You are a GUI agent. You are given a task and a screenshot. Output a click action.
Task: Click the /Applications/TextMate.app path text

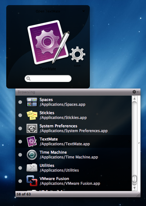[65, 144]
